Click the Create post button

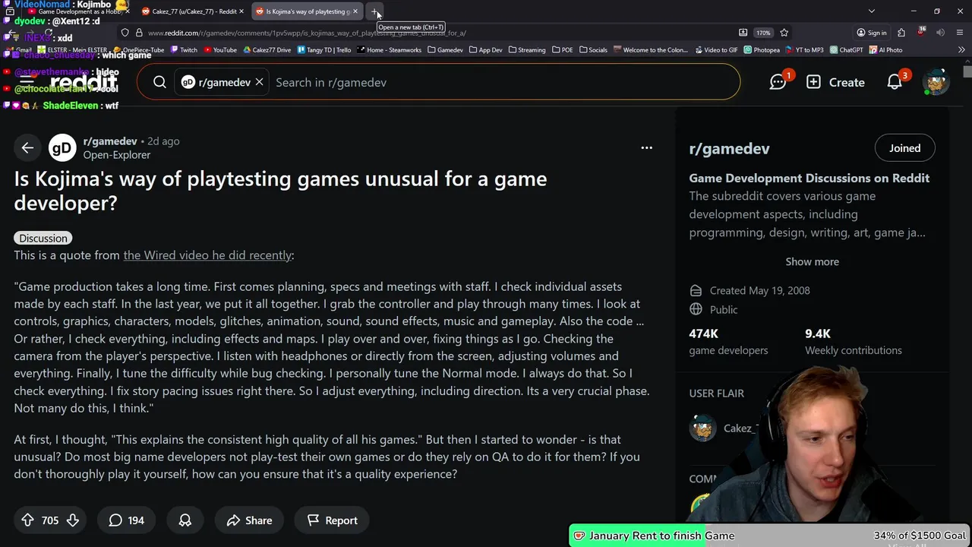click(x=835, y=82)
